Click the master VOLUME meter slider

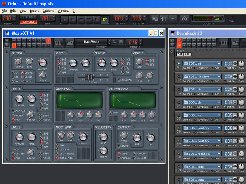[208, 19]
